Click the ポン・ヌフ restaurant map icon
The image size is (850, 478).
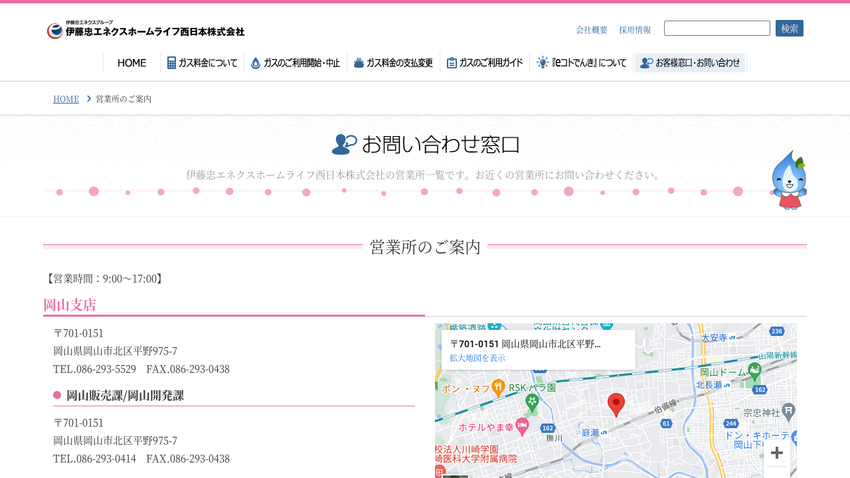(498, 387)
